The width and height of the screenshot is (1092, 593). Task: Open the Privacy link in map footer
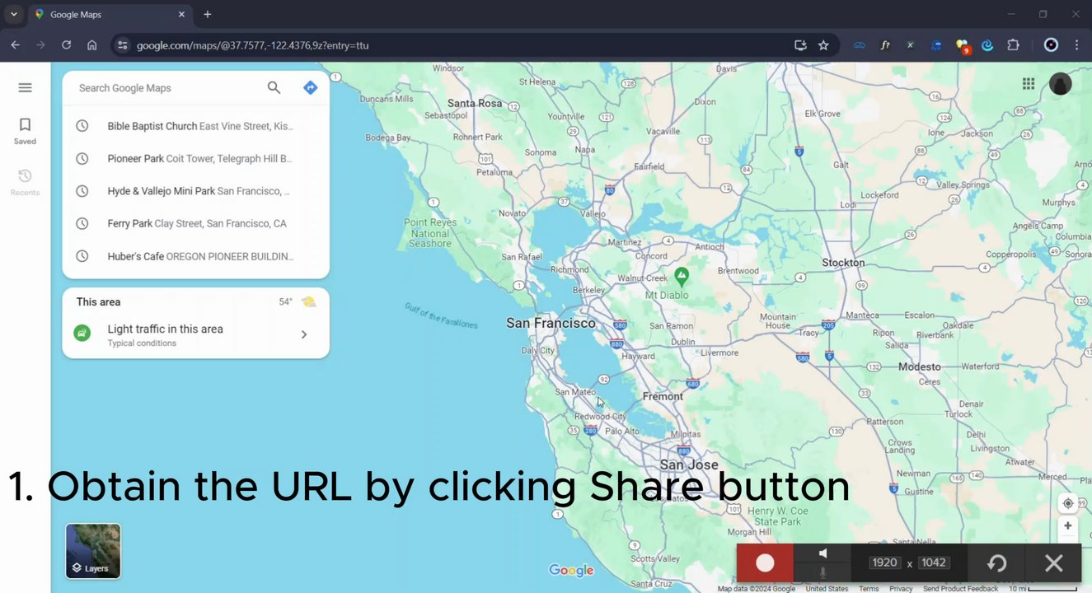(x=901, y=589)
